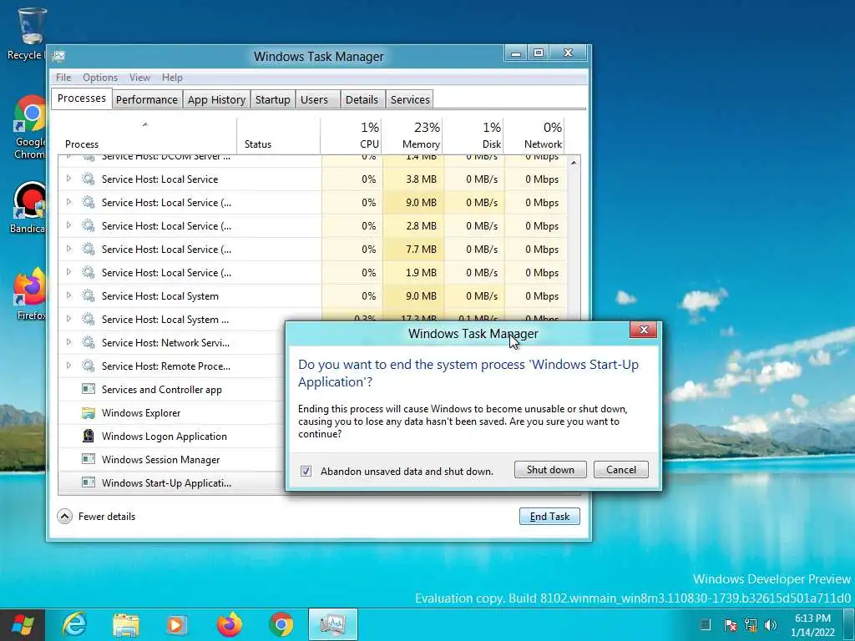Open Firefox desktop shortcut
The height and width of the screenshot is (641, 855).
31,295
